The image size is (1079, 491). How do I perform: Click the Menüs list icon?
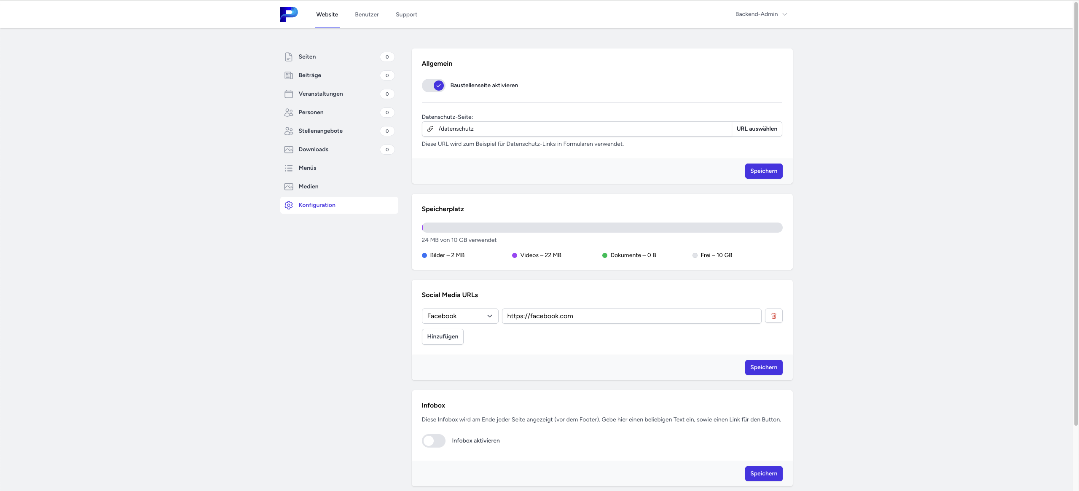pos(289,168)
